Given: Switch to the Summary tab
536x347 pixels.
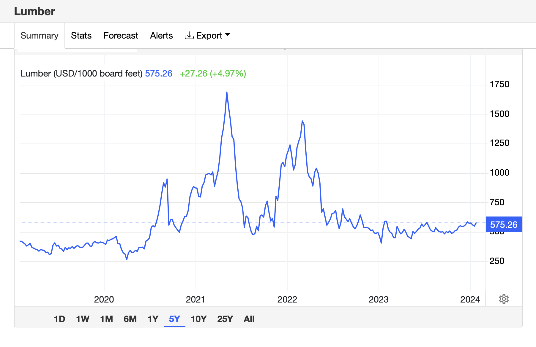Looking at the screenshot, I should tap(40, 36).
